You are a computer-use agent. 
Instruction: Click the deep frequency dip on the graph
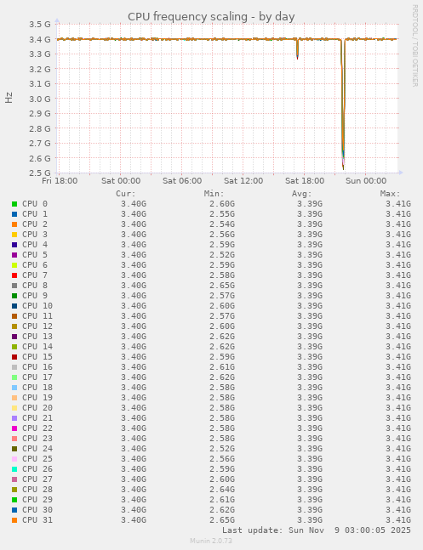pos(343,105)
